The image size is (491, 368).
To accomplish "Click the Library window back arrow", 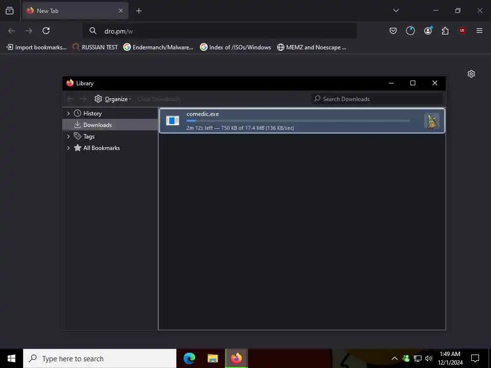I will pos(70,99).
